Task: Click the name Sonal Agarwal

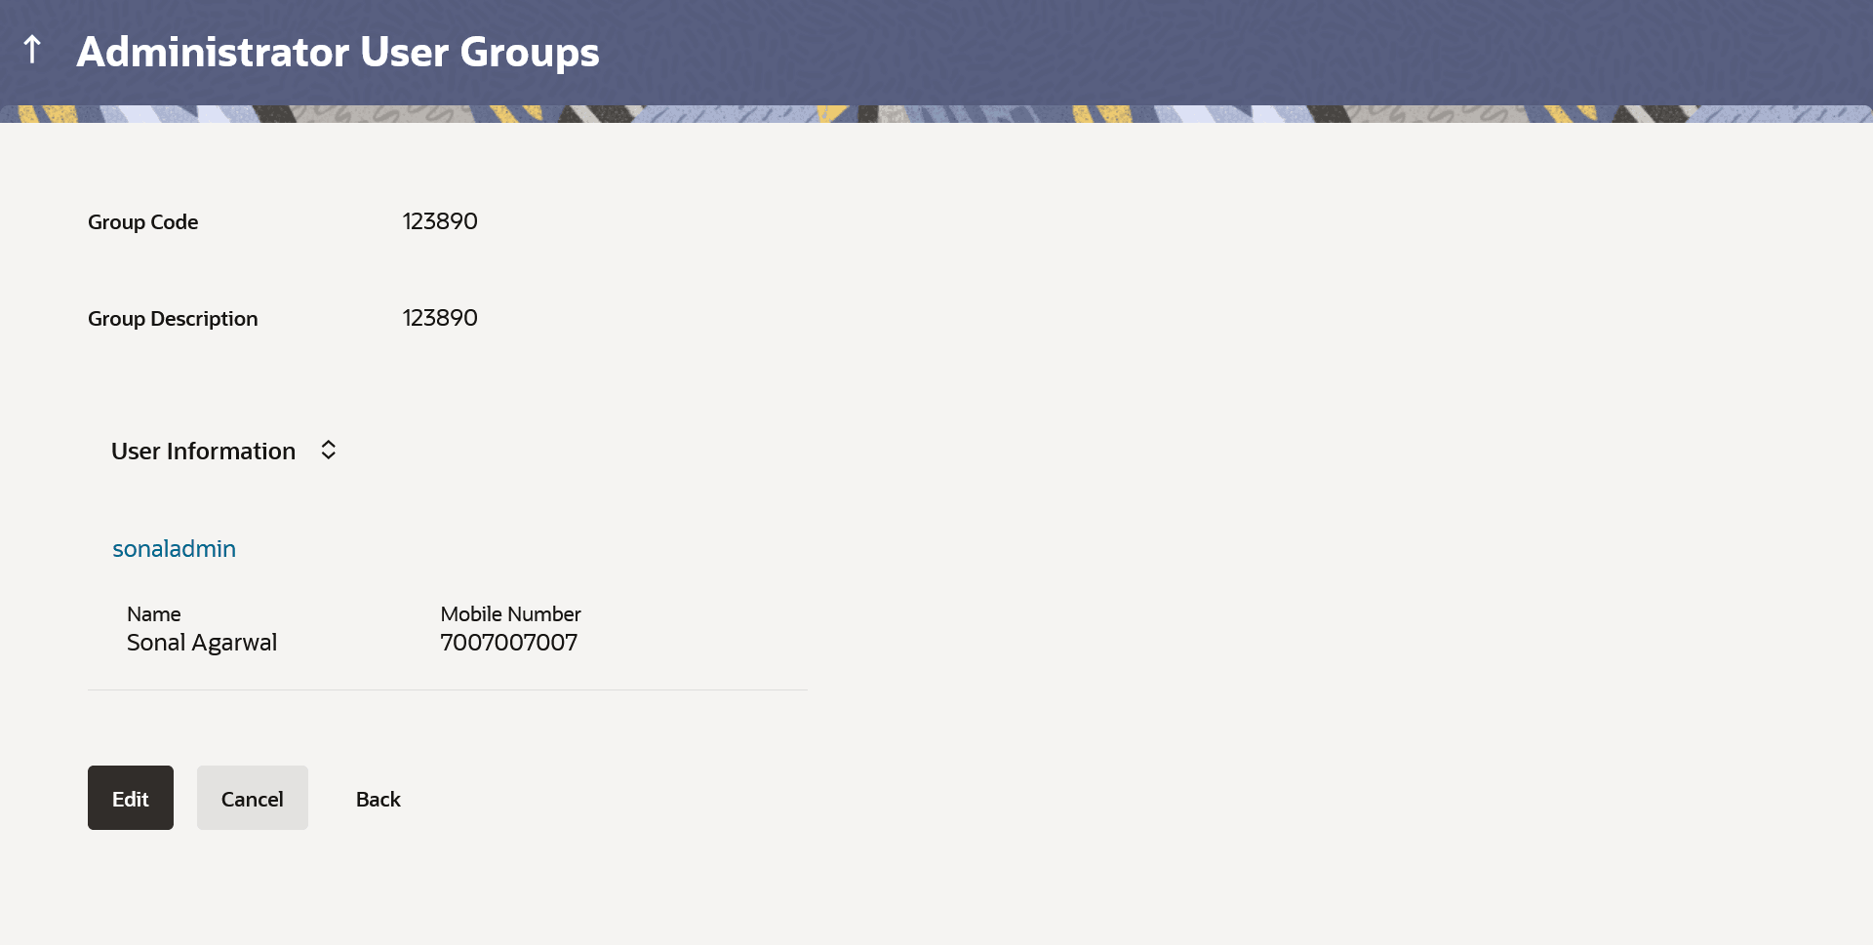Action: click(x=202, y=643)
